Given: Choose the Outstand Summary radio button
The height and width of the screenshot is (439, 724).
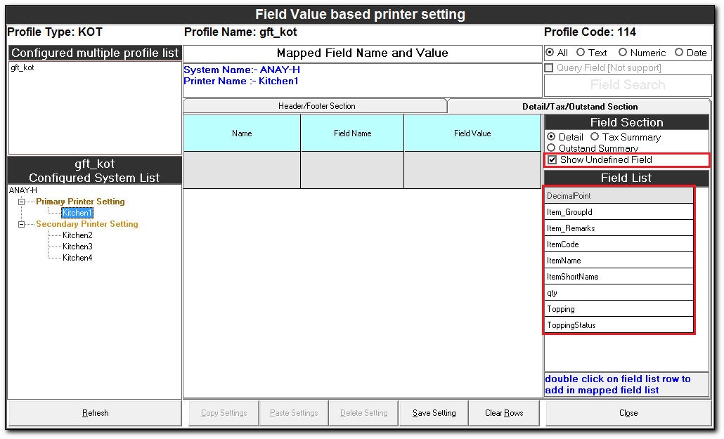Looking at the screenshot, I should tap(551, 148).
